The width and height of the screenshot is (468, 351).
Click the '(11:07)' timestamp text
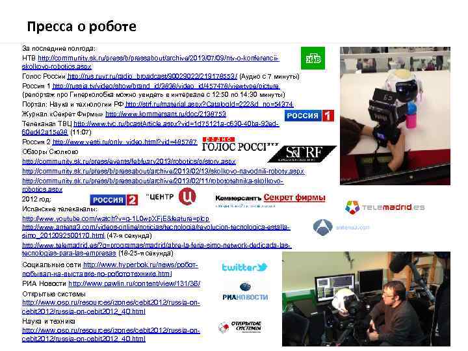coord(81,132)
